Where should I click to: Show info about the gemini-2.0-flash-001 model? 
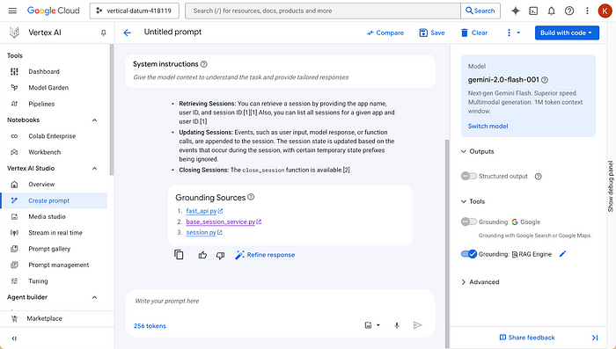click(x=545, y=80)
